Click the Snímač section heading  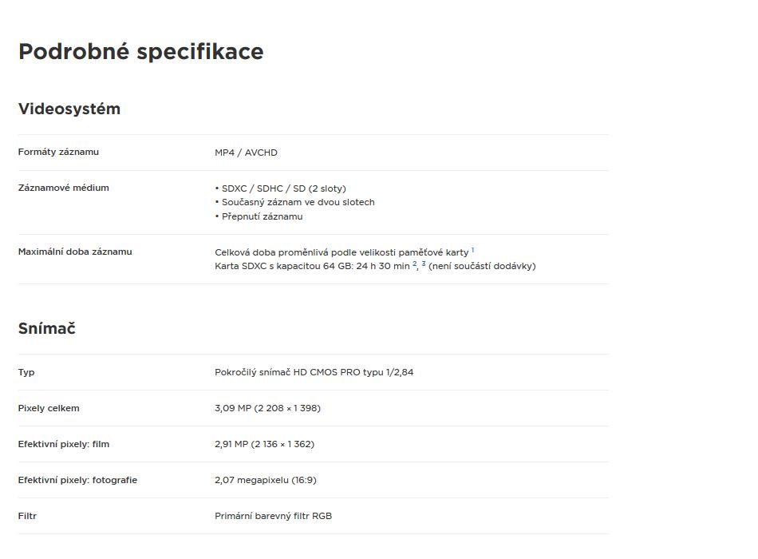pos(47,328)
